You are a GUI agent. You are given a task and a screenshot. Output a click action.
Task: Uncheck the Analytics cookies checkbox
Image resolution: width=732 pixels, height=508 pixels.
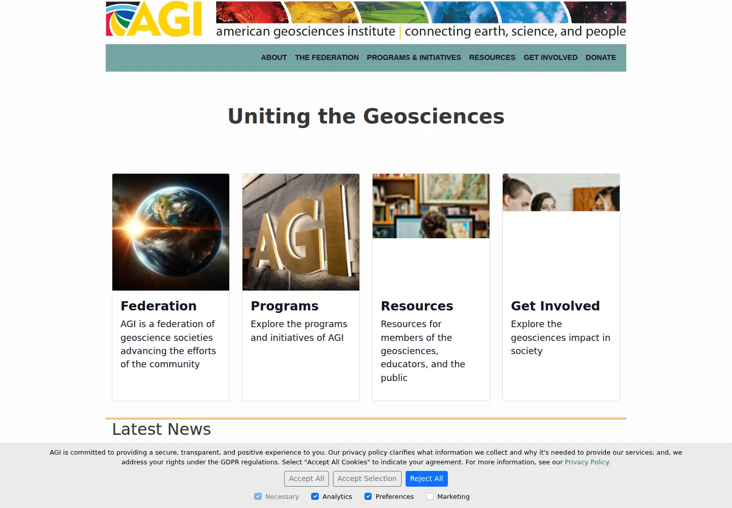click(x=315, y=496)
